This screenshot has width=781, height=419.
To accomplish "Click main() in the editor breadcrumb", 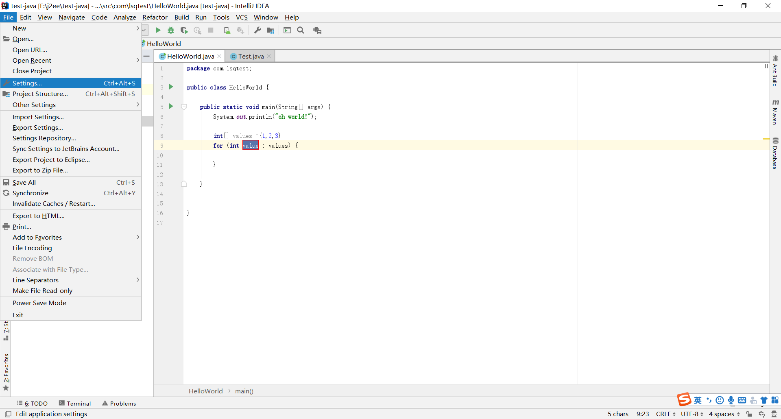I will point(244,391).
